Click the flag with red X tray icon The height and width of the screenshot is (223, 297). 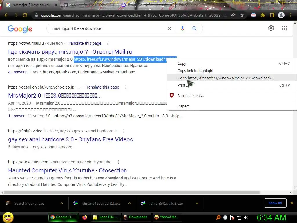click(x=232, y=217)
